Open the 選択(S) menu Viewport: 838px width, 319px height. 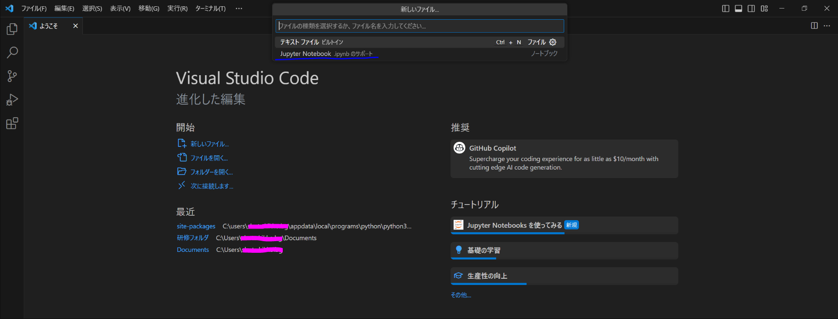[x=92, y=9]
